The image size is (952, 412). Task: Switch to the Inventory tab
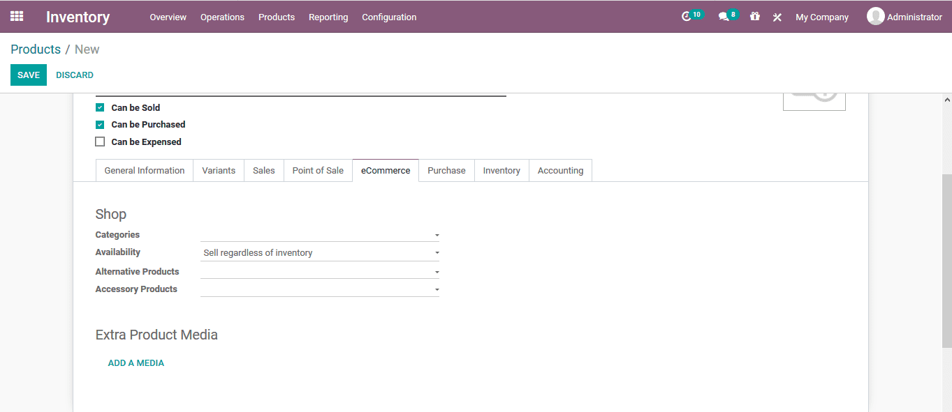coord(501,170)
